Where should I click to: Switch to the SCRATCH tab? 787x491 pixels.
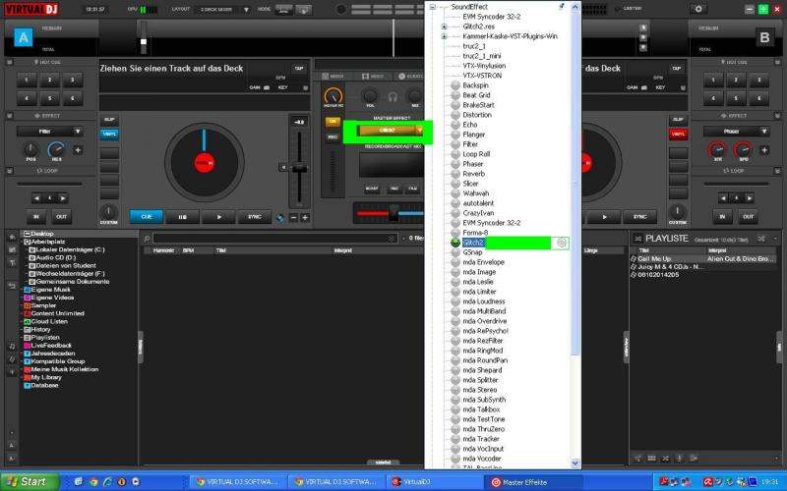coord(410,77)
